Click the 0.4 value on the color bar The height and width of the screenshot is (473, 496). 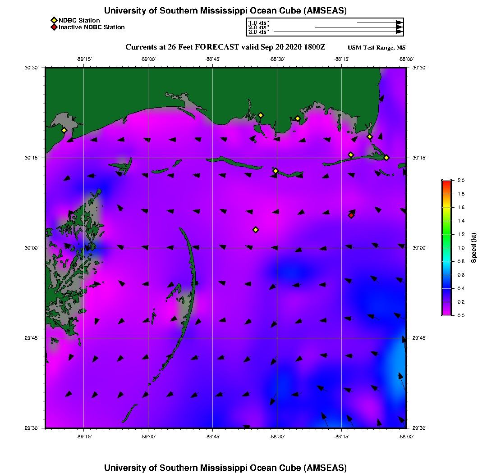pyautogui.click(x=461, y=288)
